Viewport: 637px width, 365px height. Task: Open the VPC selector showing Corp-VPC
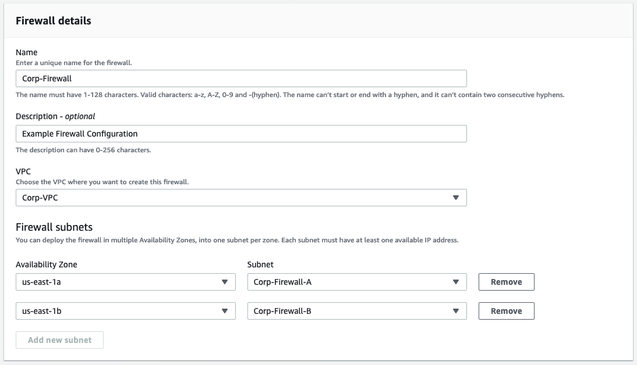point(241,198)
